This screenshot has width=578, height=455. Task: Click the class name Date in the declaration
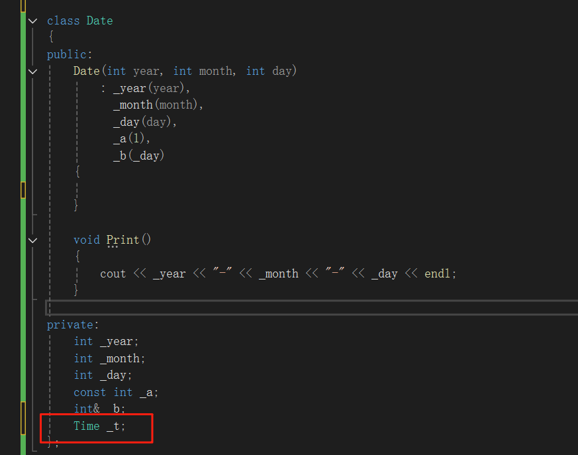point(99,21)
